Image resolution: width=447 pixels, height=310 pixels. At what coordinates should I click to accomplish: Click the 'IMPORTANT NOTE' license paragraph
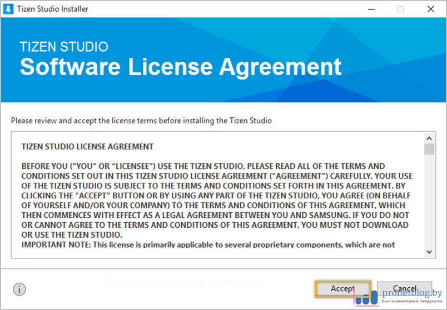click(208, 245)
